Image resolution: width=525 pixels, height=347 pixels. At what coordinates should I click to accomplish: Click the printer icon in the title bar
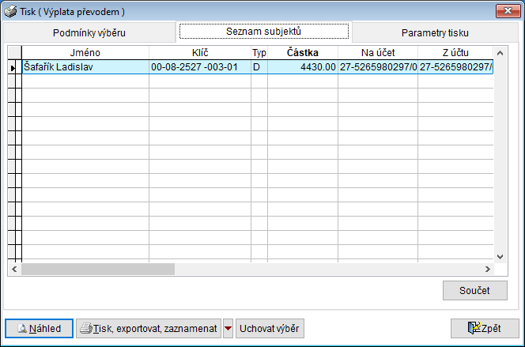click(9, 11)
